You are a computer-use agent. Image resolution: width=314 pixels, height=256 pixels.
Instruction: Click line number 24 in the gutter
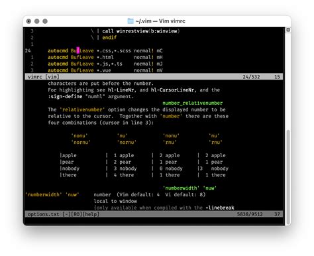click(x=28, y=50)
